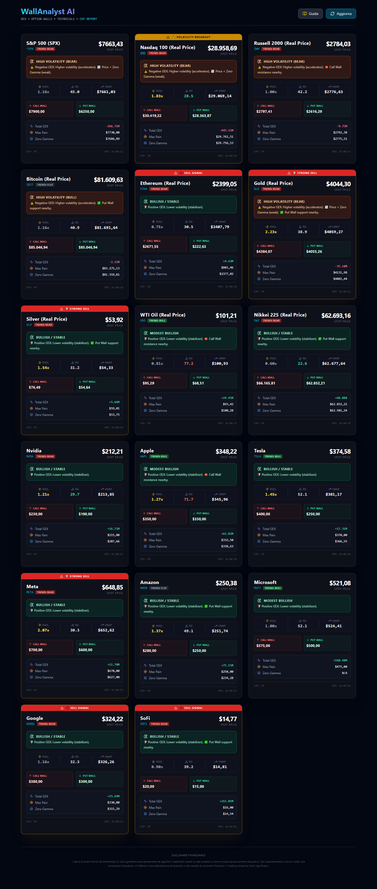The width and height of the screenshot is (377, 889).
Task: Click the TREND: FLAT badge on Bitcoin card
Action: point(45,185)
